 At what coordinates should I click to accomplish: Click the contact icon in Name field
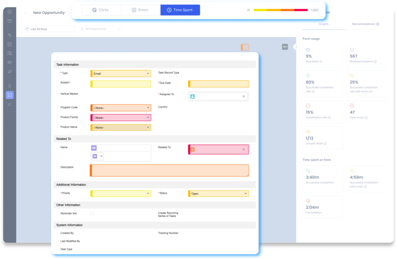click(x=94, y=148)
